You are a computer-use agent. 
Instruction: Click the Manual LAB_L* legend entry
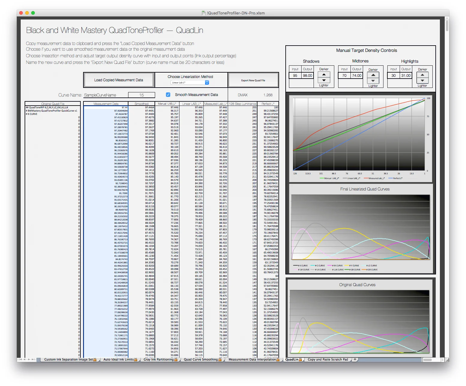(329, 178)
